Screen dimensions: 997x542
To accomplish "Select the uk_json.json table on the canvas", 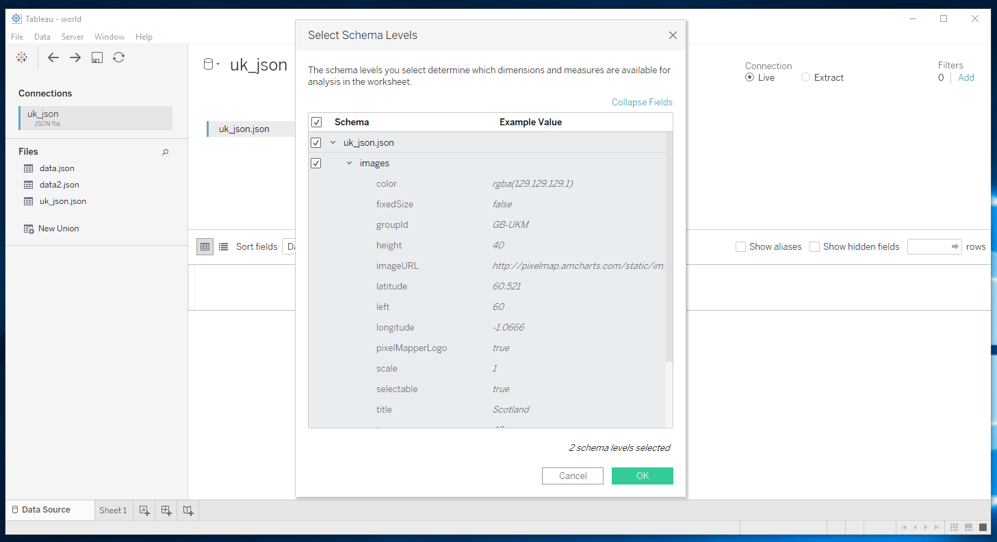I will tap(250, 129).
